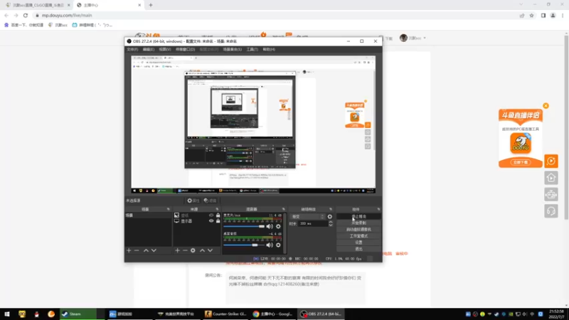Pop out the Scene Transitions dock
Viewport: 569px width, 320px height.
pyautogui.click(x=331, y=209)
